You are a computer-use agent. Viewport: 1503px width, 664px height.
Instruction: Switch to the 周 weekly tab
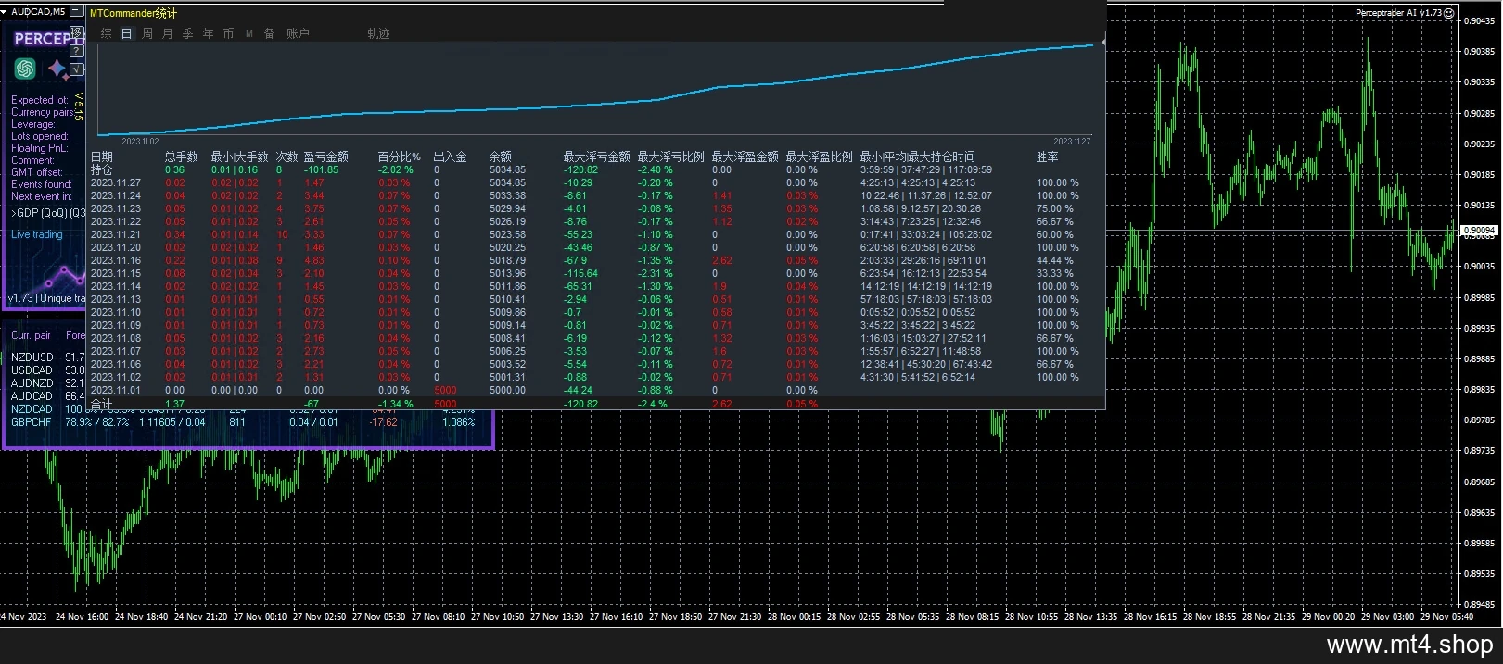pyautogui.click(x=146, y=33)
